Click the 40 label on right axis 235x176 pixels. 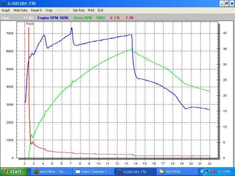[x=225, y=33]
